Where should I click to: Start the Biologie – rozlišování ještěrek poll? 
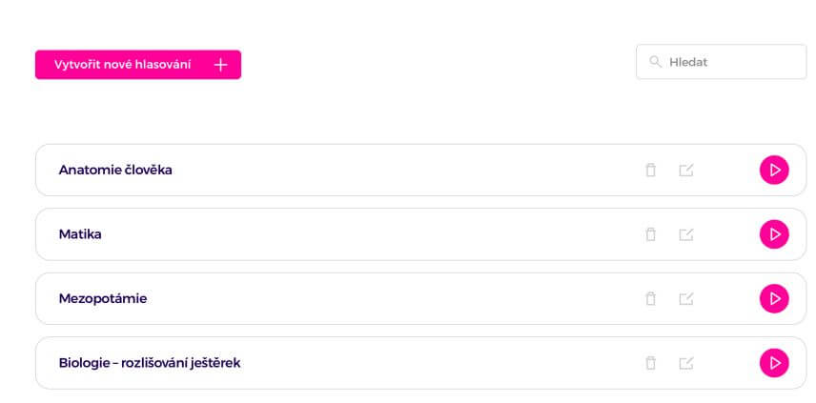tap(774, 363)
